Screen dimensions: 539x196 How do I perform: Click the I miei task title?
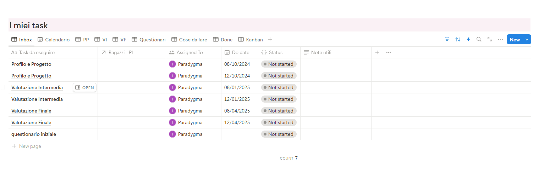28,25
